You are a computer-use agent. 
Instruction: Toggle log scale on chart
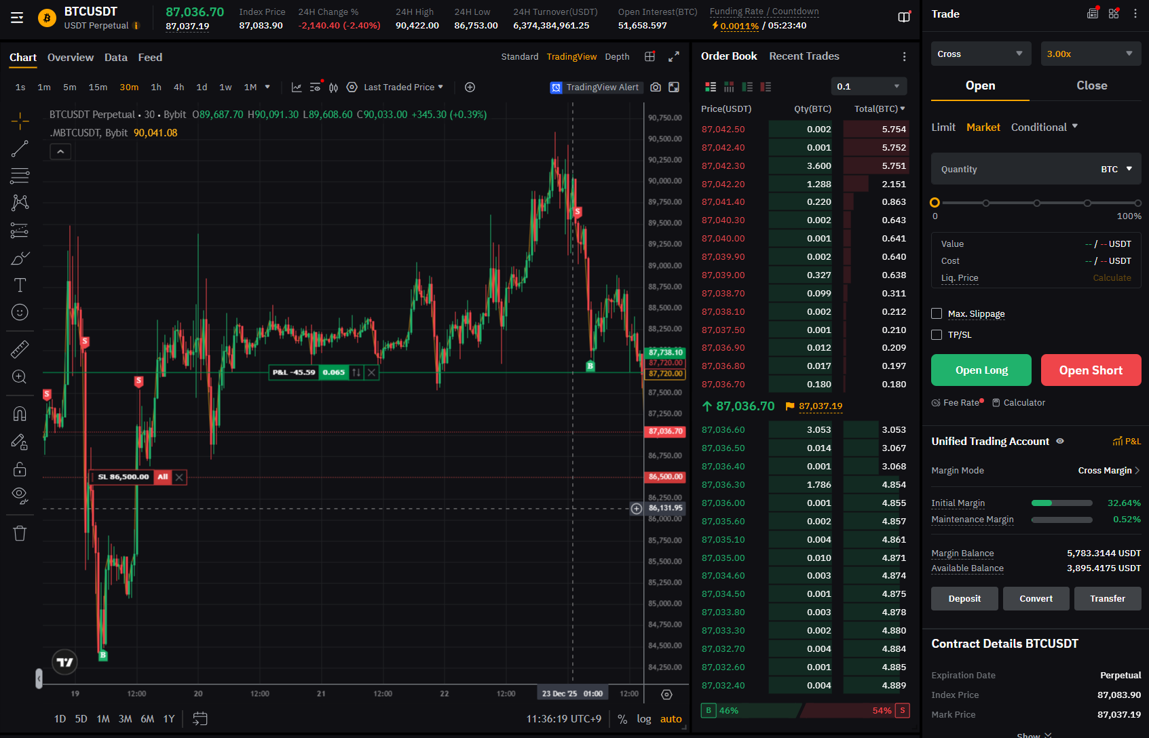(x=644, y=719)
